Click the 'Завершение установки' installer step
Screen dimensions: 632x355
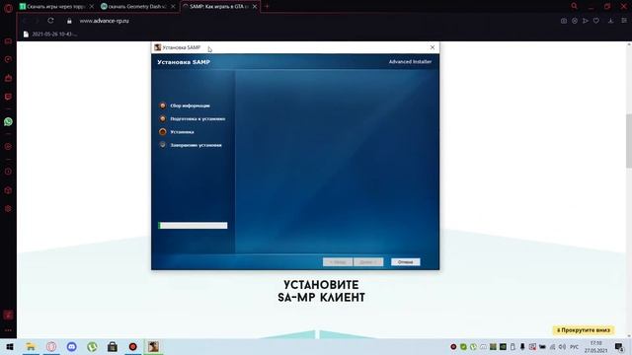tap(196, 145)
